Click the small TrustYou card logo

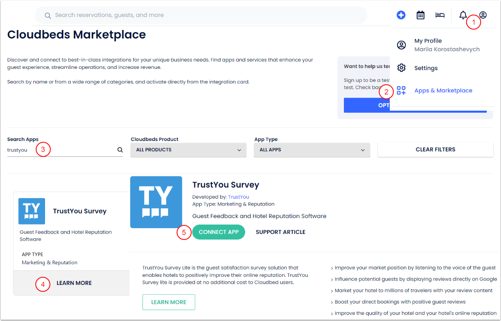point(32,211)
